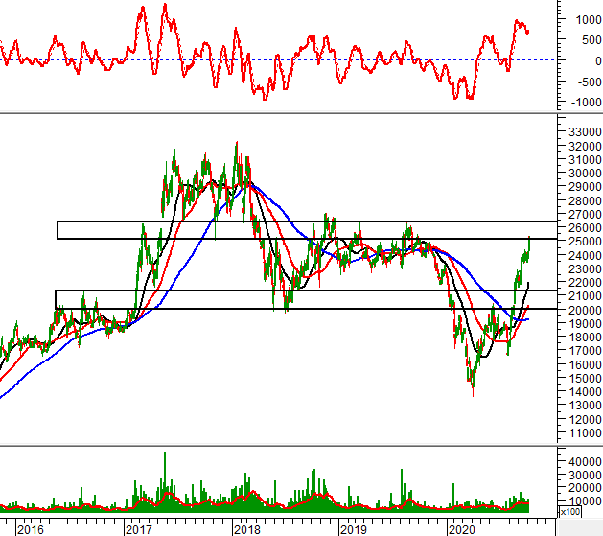Select the 24000 price axis label

point(585,255)
